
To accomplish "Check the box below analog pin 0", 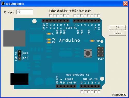I will point(82,92).
